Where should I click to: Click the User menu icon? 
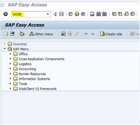click(6, 34)
